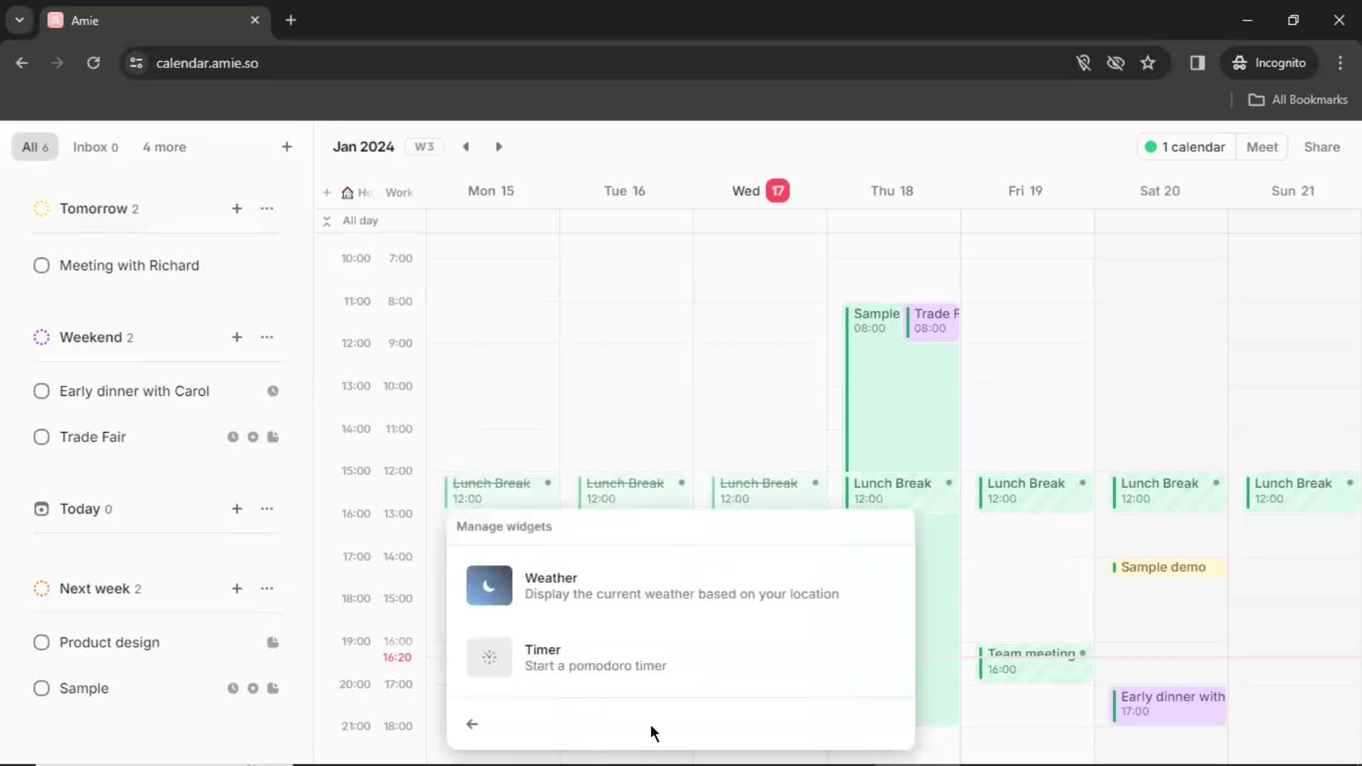Click the Product design task checkbox
Viewport: 1362px width, 766px height.
pyautogui.click(x=41, y=643)
